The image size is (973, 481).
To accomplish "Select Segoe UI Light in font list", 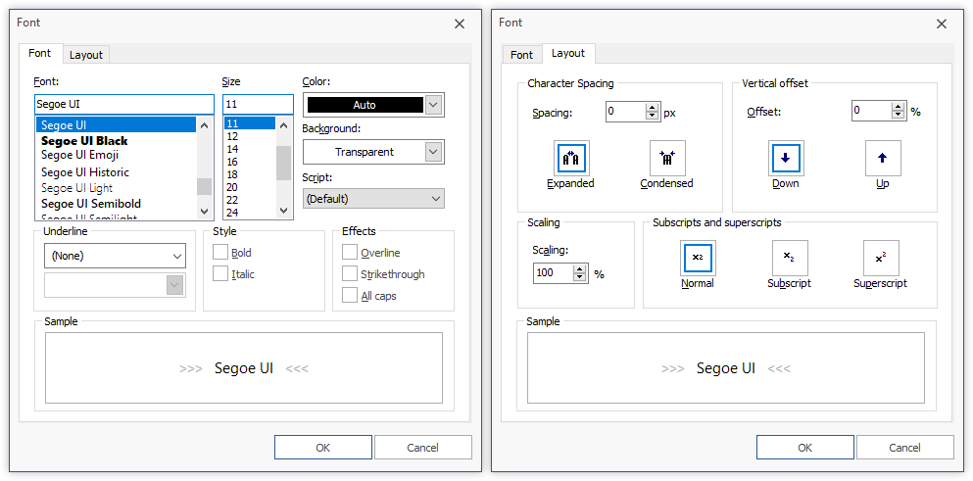I will 116,187.
